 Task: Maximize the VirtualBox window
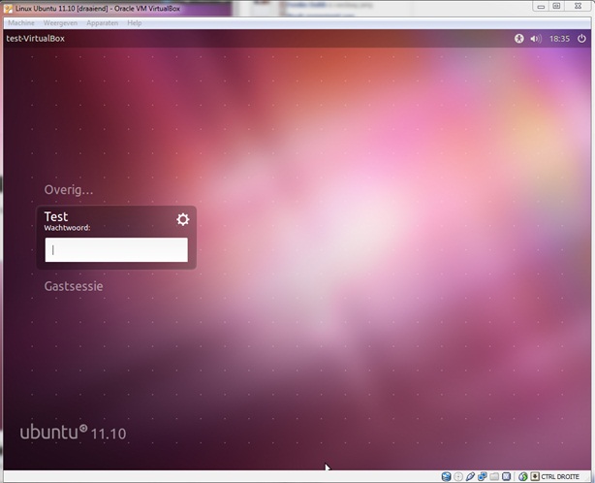(556, 6)
